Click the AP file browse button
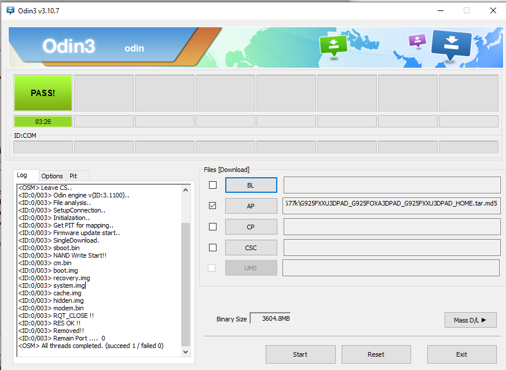This screenshot has width=506, height=370. pos(251,206)
